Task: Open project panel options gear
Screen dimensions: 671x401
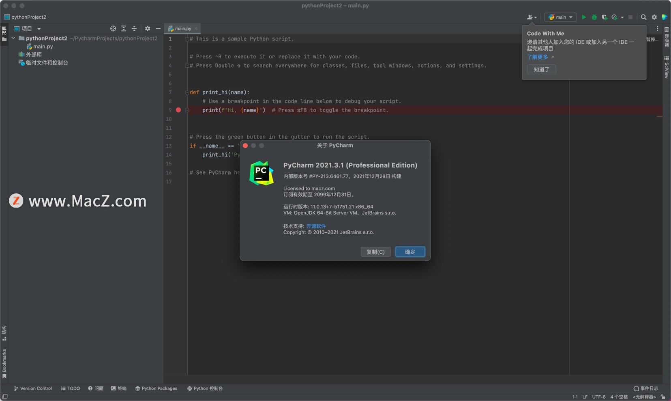Action: pyautogui.click(x=148, y=28)
